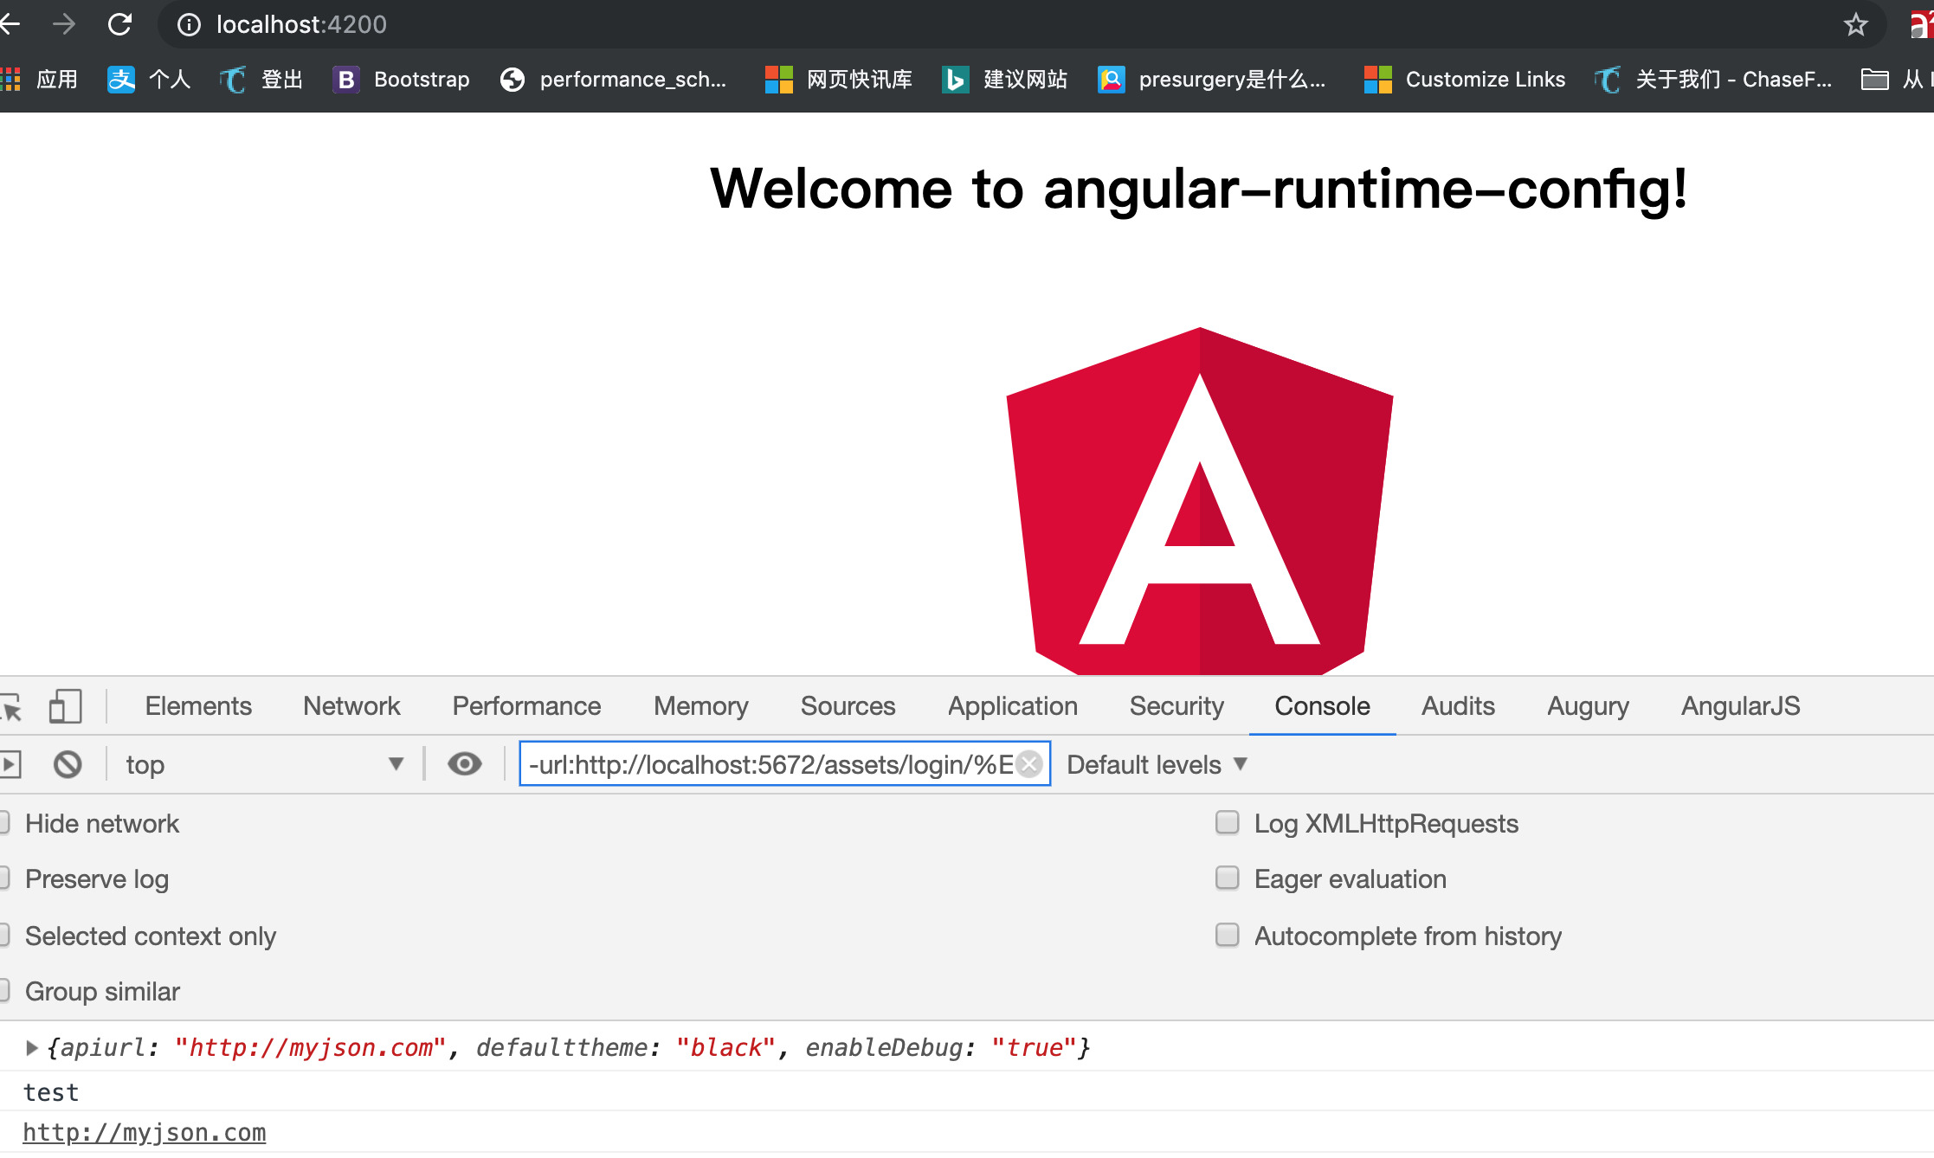Toggle the device toolbar
This screenshot has height=1158, width=1934.
pyautogui.click(x=65, y=706)
